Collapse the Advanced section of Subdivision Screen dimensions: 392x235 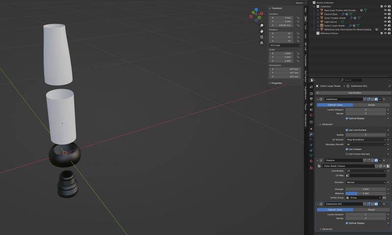pos(326,125)
